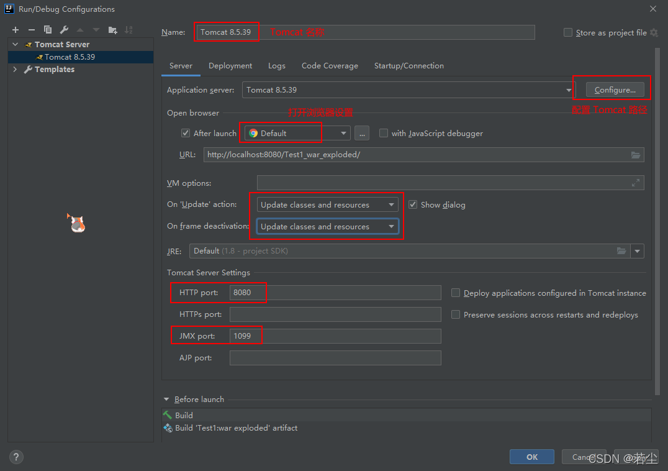Create new folder for configurations
Viewport: 668px width, 471px height.
112,30
